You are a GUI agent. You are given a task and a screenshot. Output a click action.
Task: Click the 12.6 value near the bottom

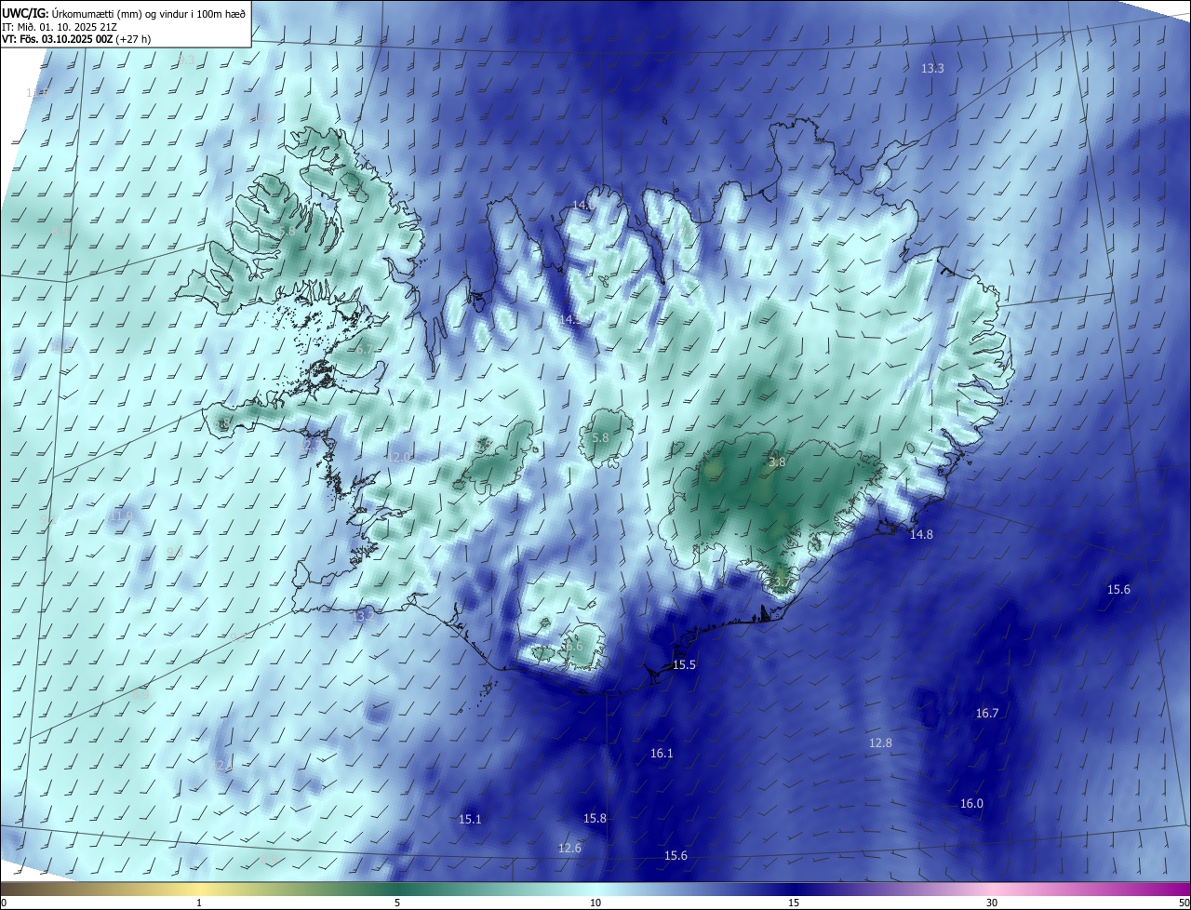(569, 849)
